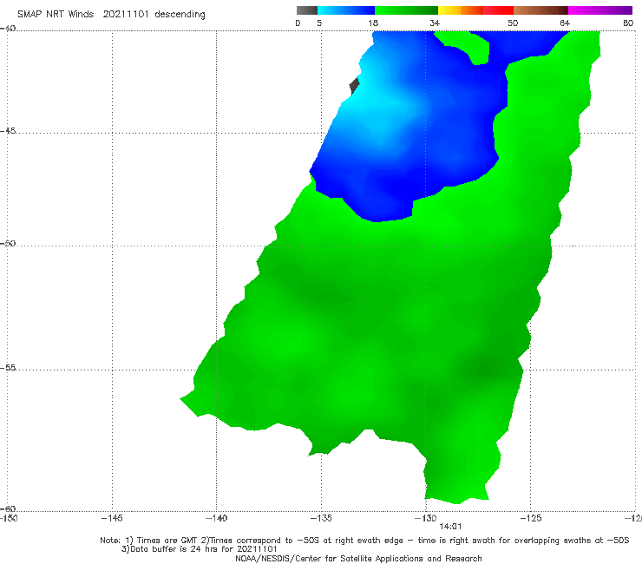Click the NOAA/NESDIS credit line
Viewport: 642px width, 564px height.
(358, 558)
